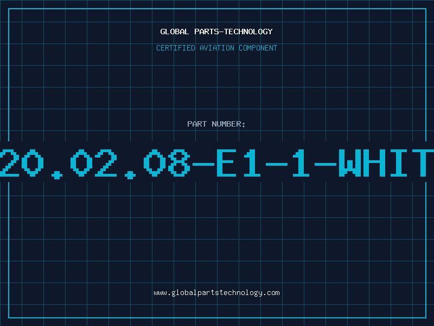
Task: Click the GLOBAL PARTS-TECHNOLOGY heading
Action: click(216, 32)
